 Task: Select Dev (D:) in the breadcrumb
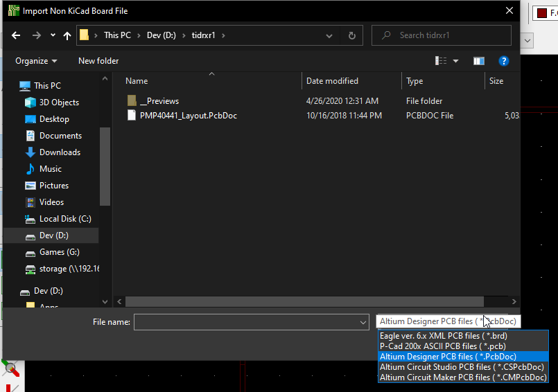pos(162,35)
